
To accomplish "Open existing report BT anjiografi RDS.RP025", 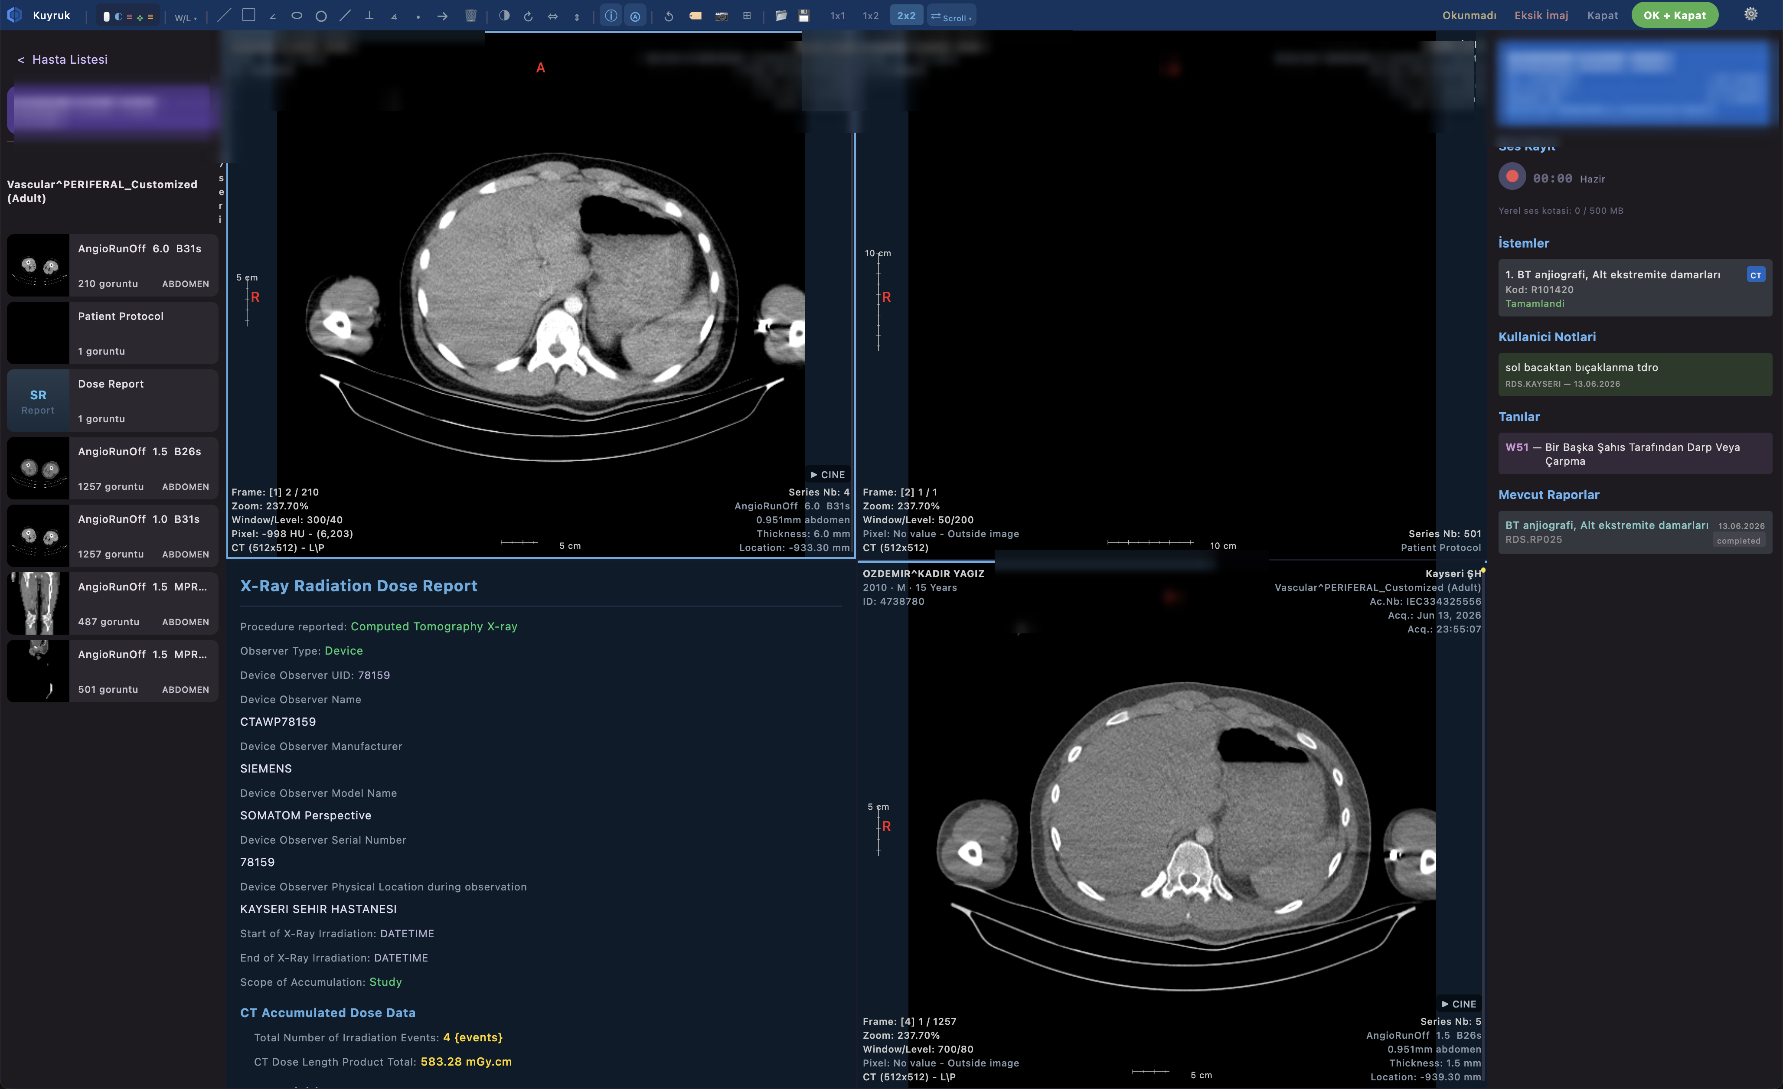I will [x=1635, y=532].
